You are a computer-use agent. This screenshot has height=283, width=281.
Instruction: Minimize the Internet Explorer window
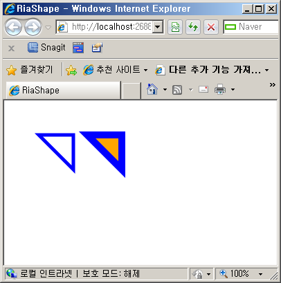coord(247,9)
